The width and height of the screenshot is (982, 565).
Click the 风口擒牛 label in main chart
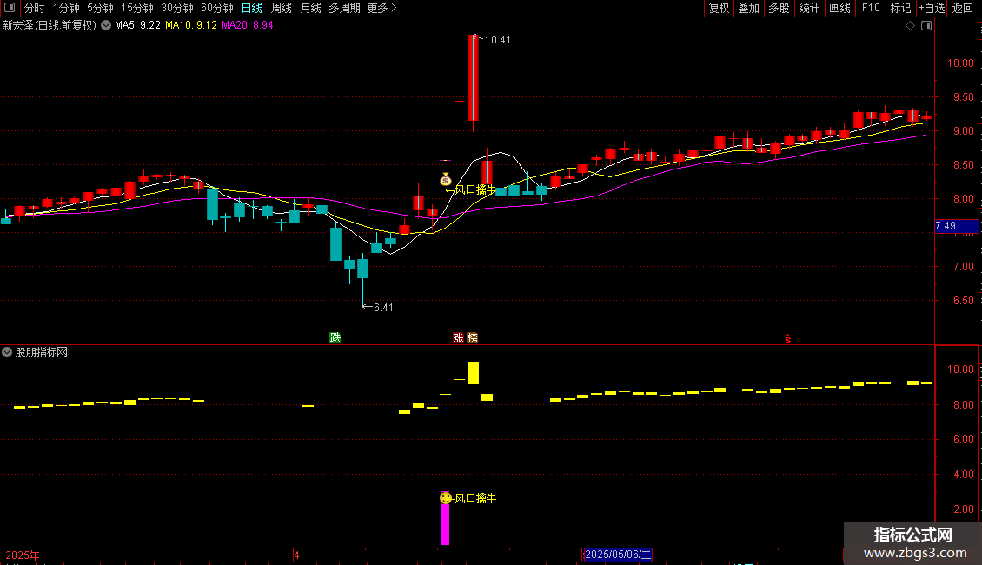(474, 189)
